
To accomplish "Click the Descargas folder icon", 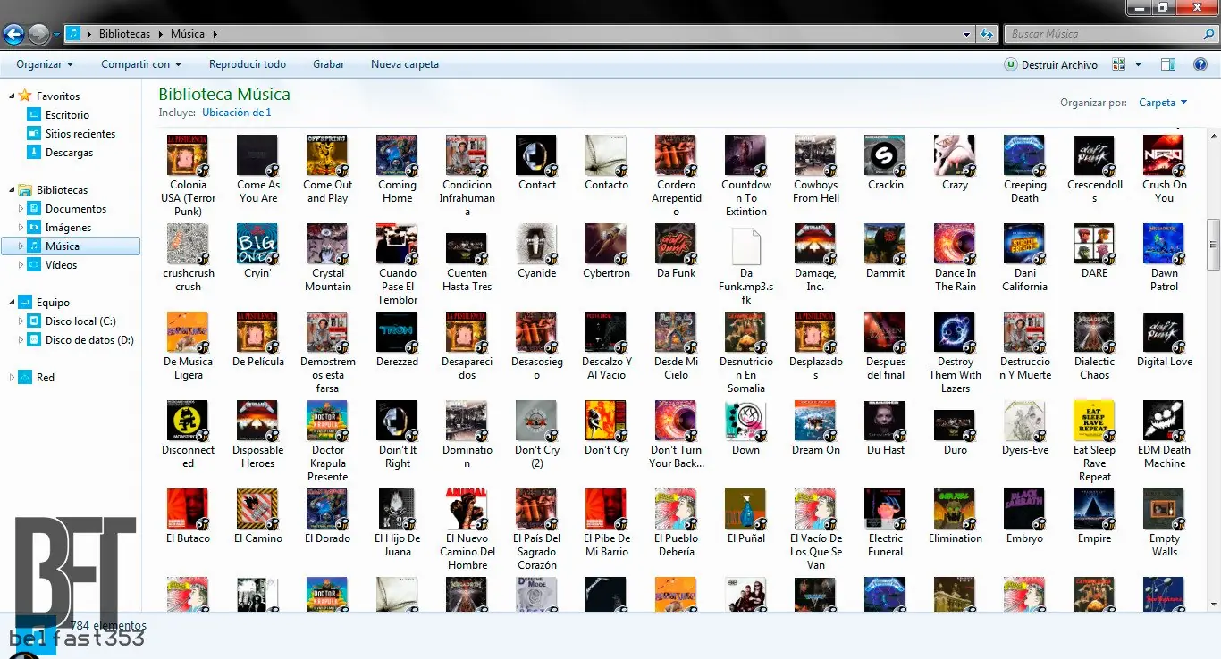I will [34, 152].
